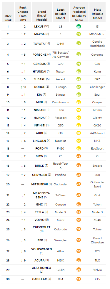
Task: Click Porsche reliability score badge 75
Action: tap(79, 54)
